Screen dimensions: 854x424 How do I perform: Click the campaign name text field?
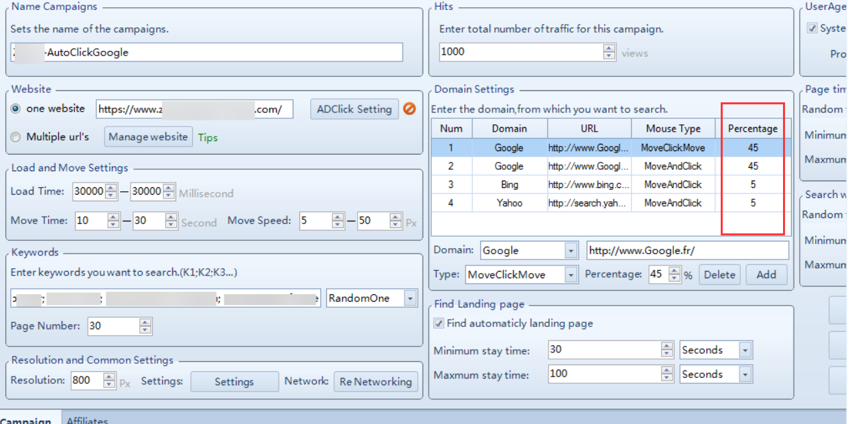pyautogui.click(x=206, y=52)
